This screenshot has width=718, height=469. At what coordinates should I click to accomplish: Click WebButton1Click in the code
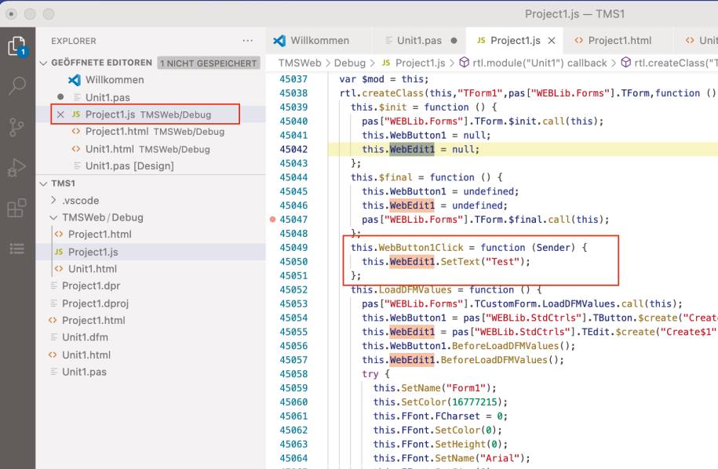click(x=421, y=248)
